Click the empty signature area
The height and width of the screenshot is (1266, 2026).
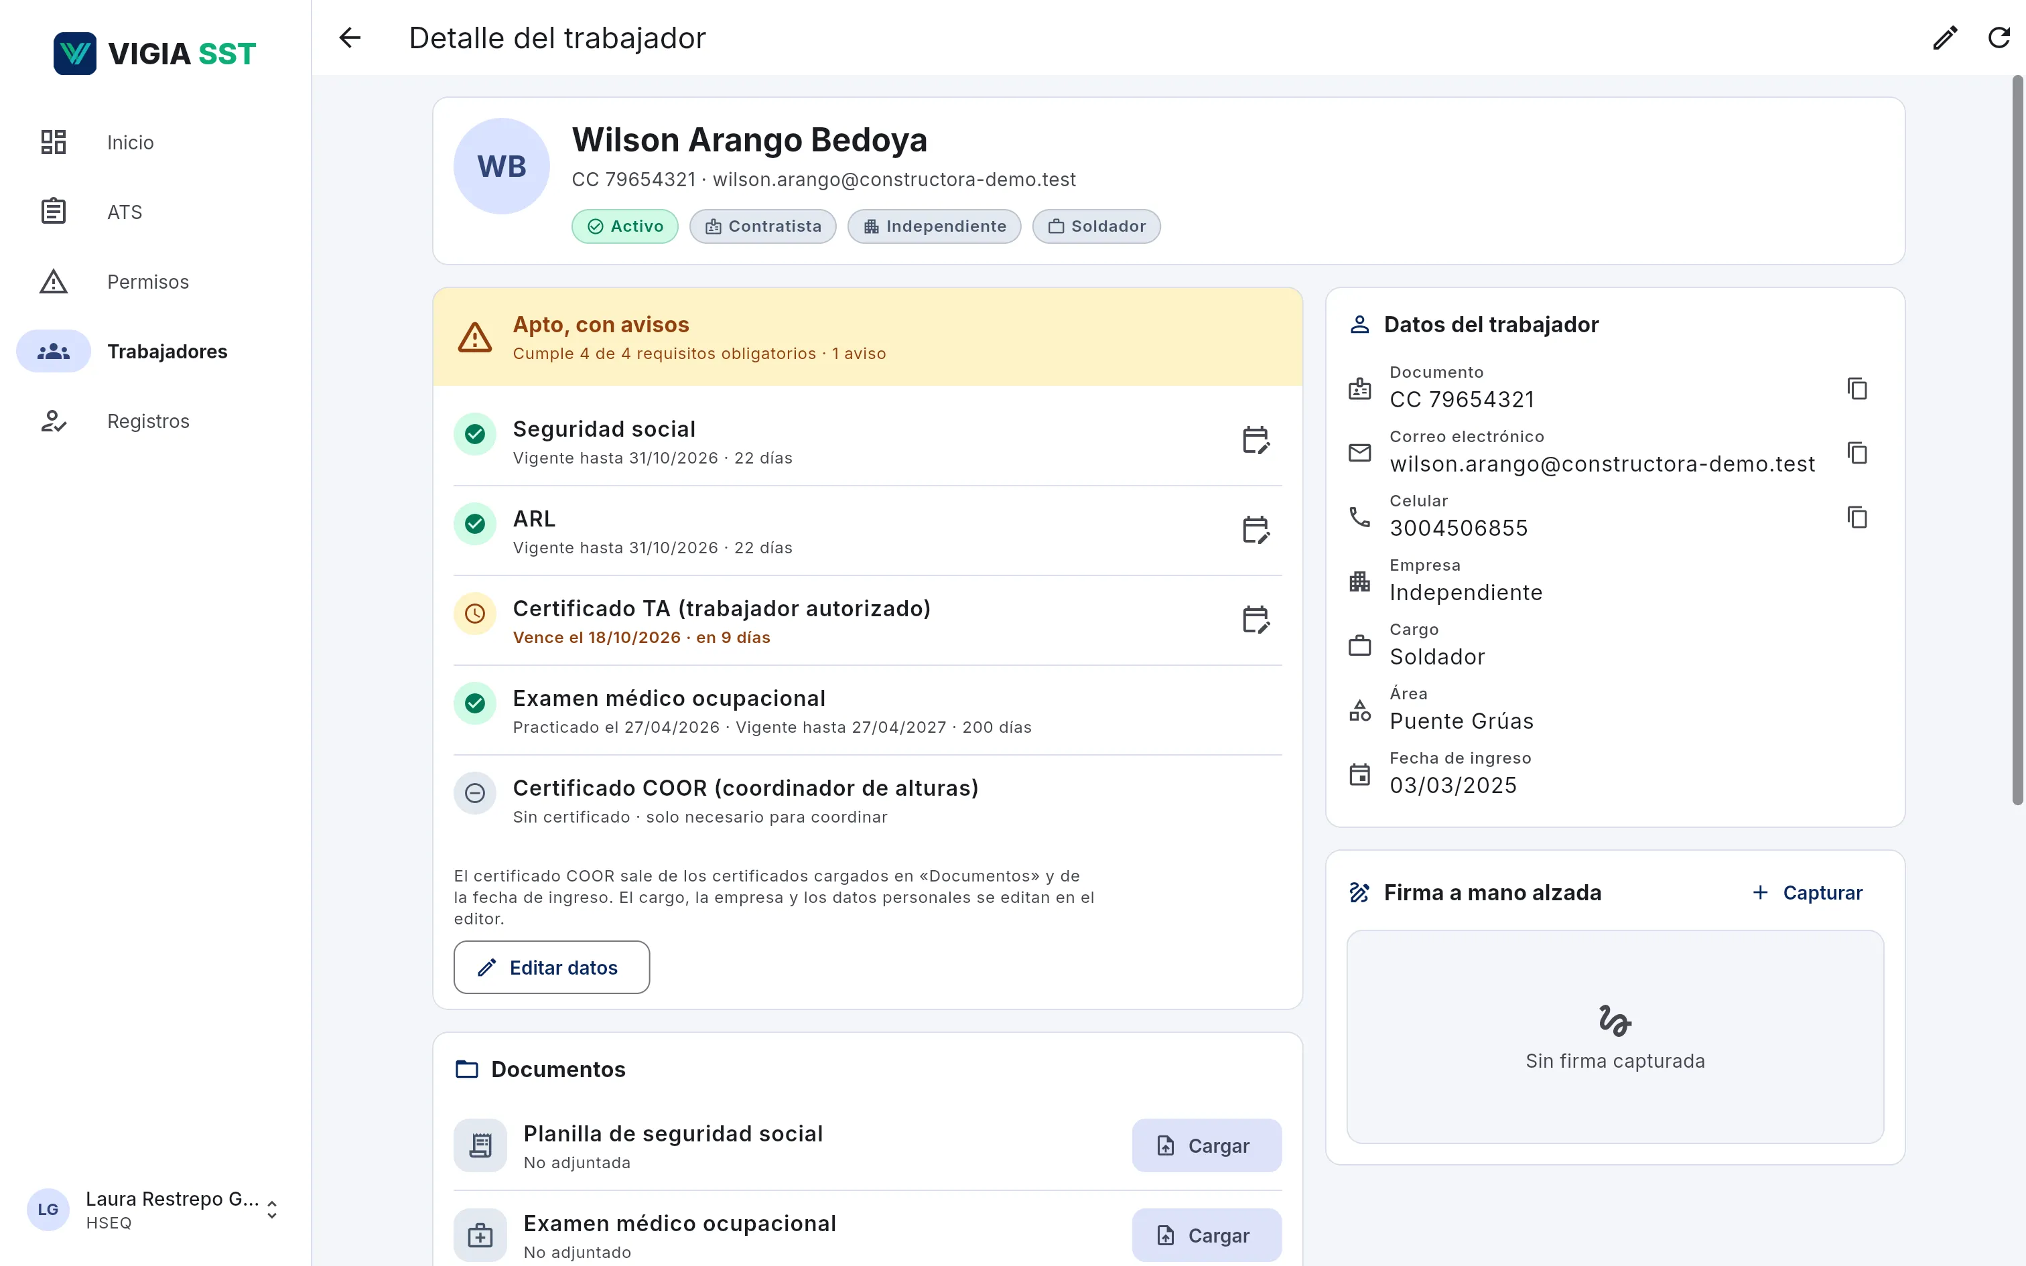click(x=1615, y=1037)
